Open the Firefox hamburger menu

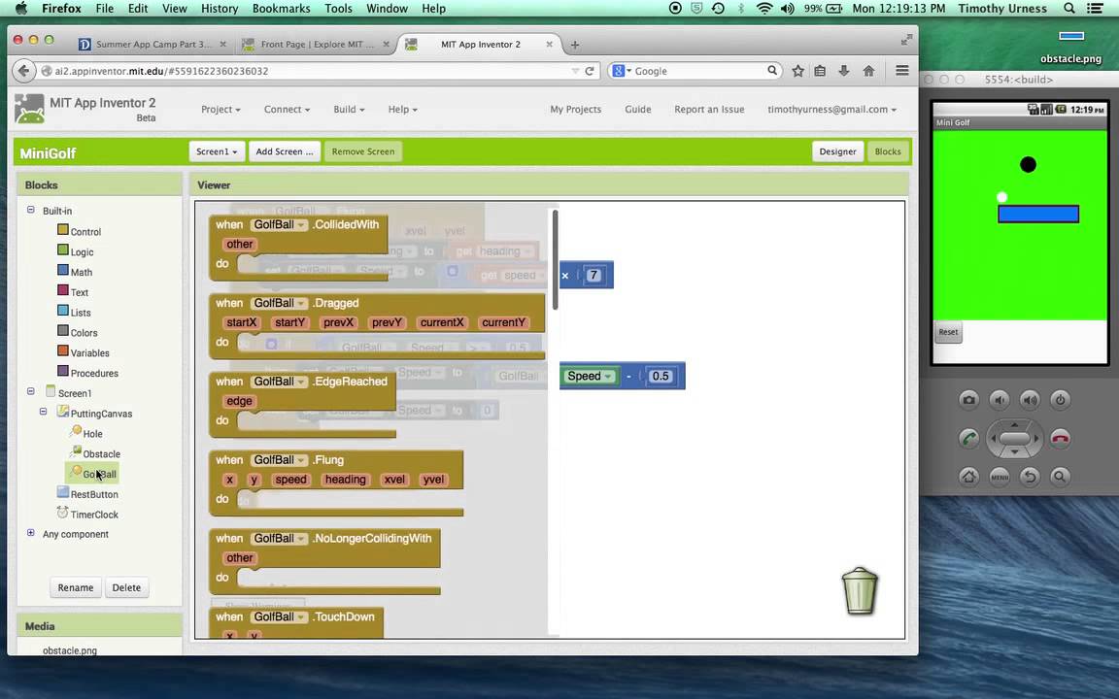click(x=902, y=71)
